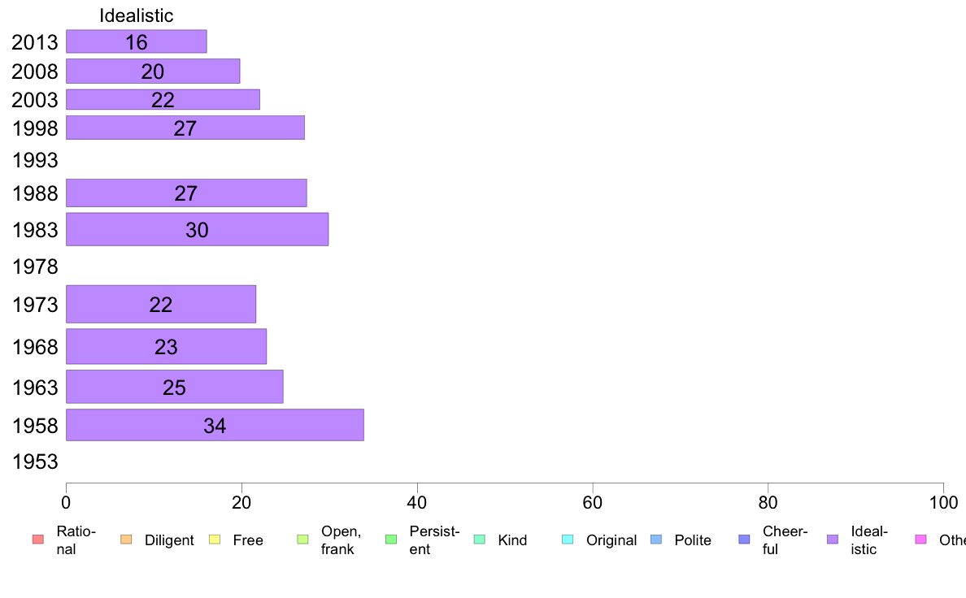Viewport: 966px width, 598px height.
Task: Select the 1963 bar showing 25
Action: [x=174, y=387]
